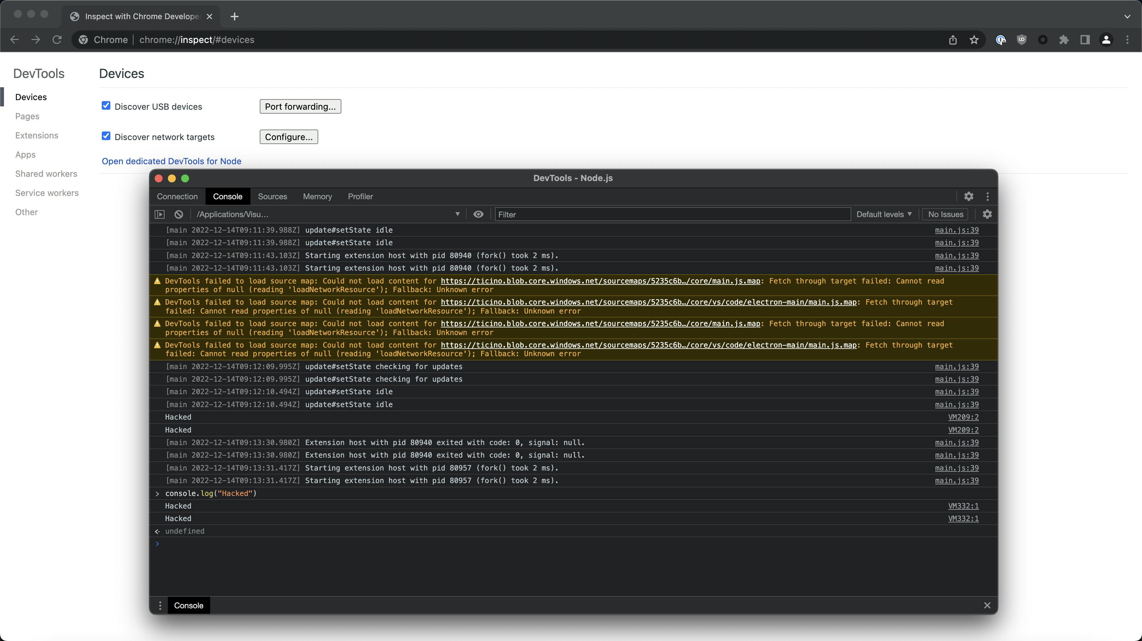This screenshot has width=1142, height=641.
Task: Open the Memory tab
Action: tap(318, 196)
